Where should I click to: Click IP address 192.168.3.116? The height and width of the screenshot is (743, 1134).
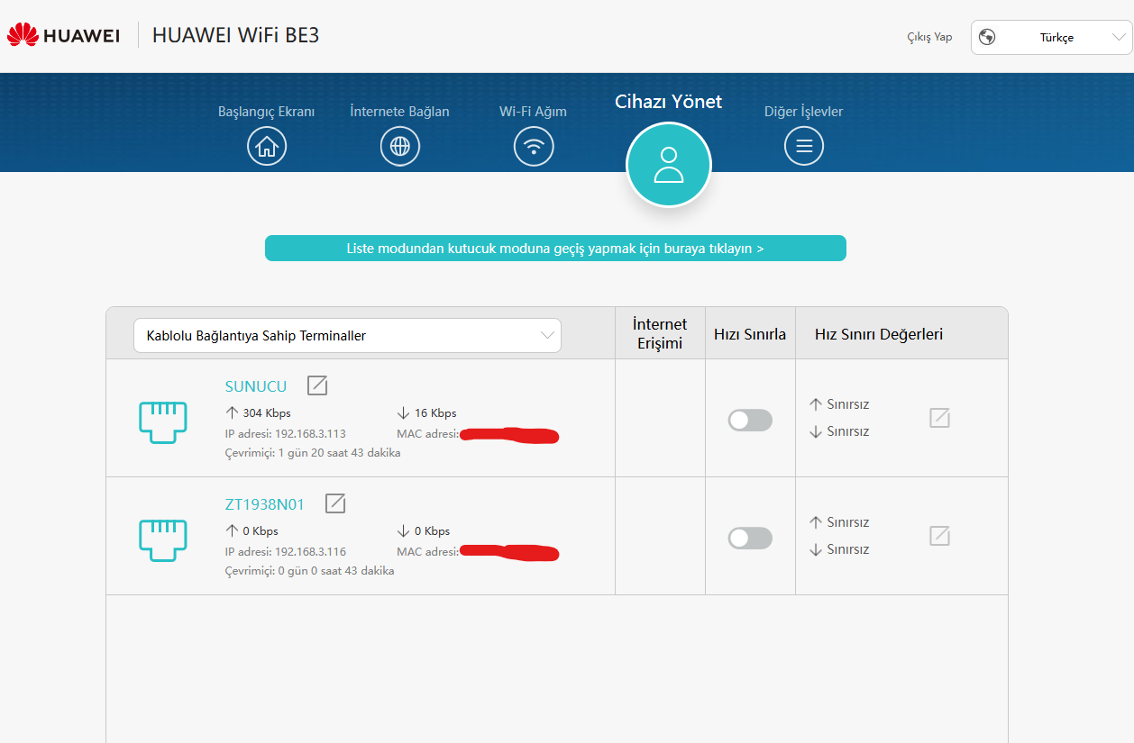pyautogui.click(x=286, y=552)
